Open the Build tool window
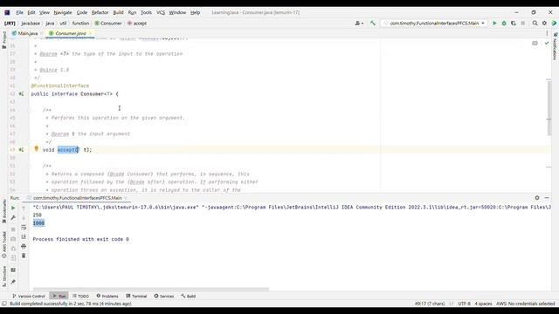 coord(189,297)
